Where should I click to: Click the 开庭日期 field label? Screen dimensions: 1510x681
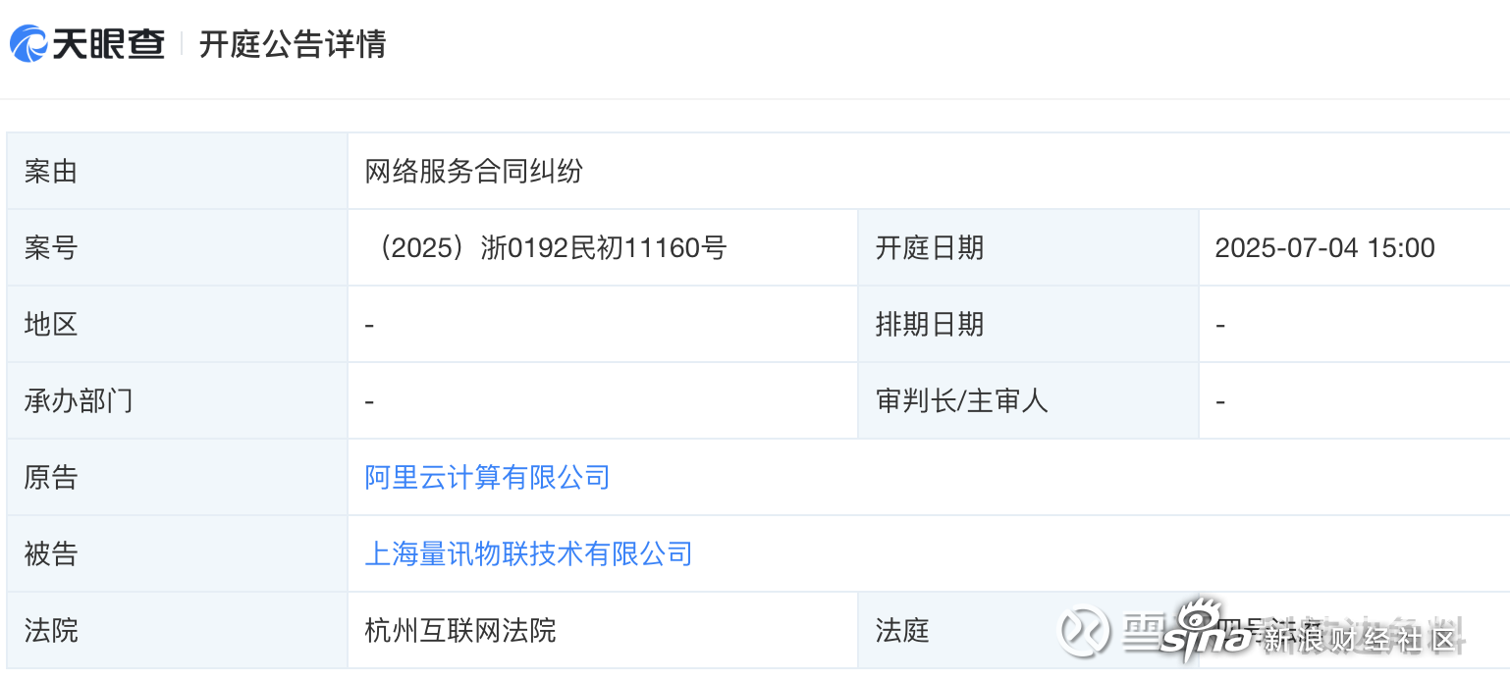click(x=929, y=248)
